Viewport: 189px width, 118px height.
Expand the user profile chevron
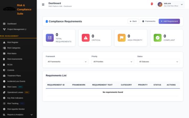point(182,5)
